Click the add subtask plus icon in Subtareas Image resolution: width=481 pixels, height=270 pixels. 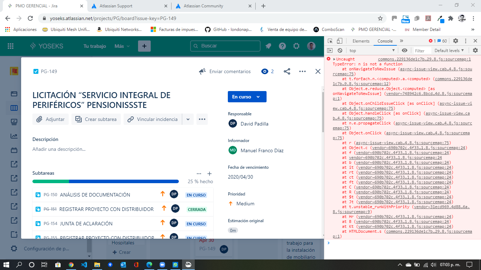210,174
